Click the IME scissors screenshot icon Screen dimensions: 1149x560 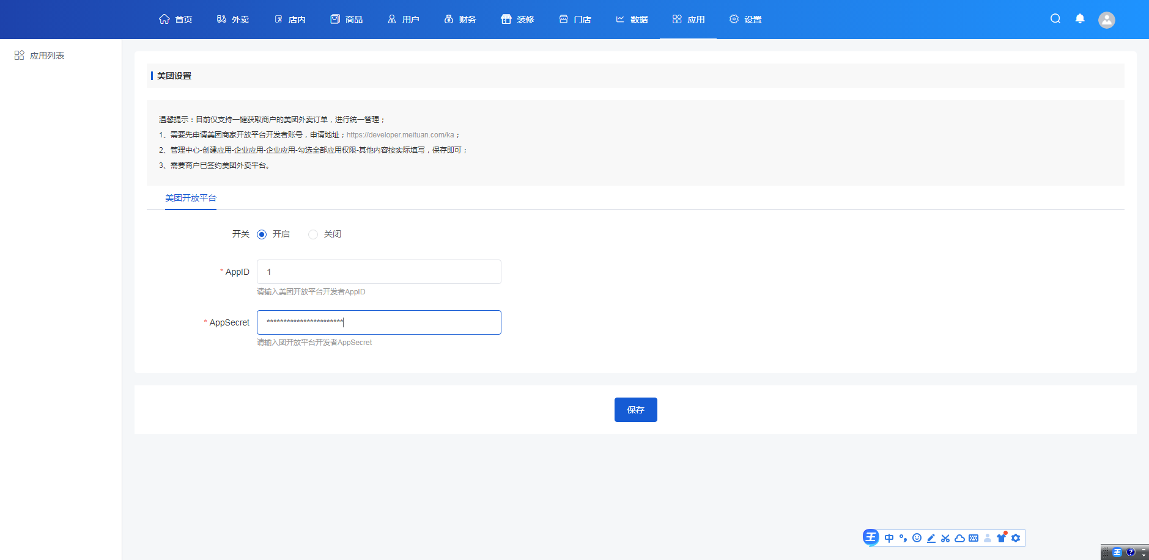(x=945, y=538)
